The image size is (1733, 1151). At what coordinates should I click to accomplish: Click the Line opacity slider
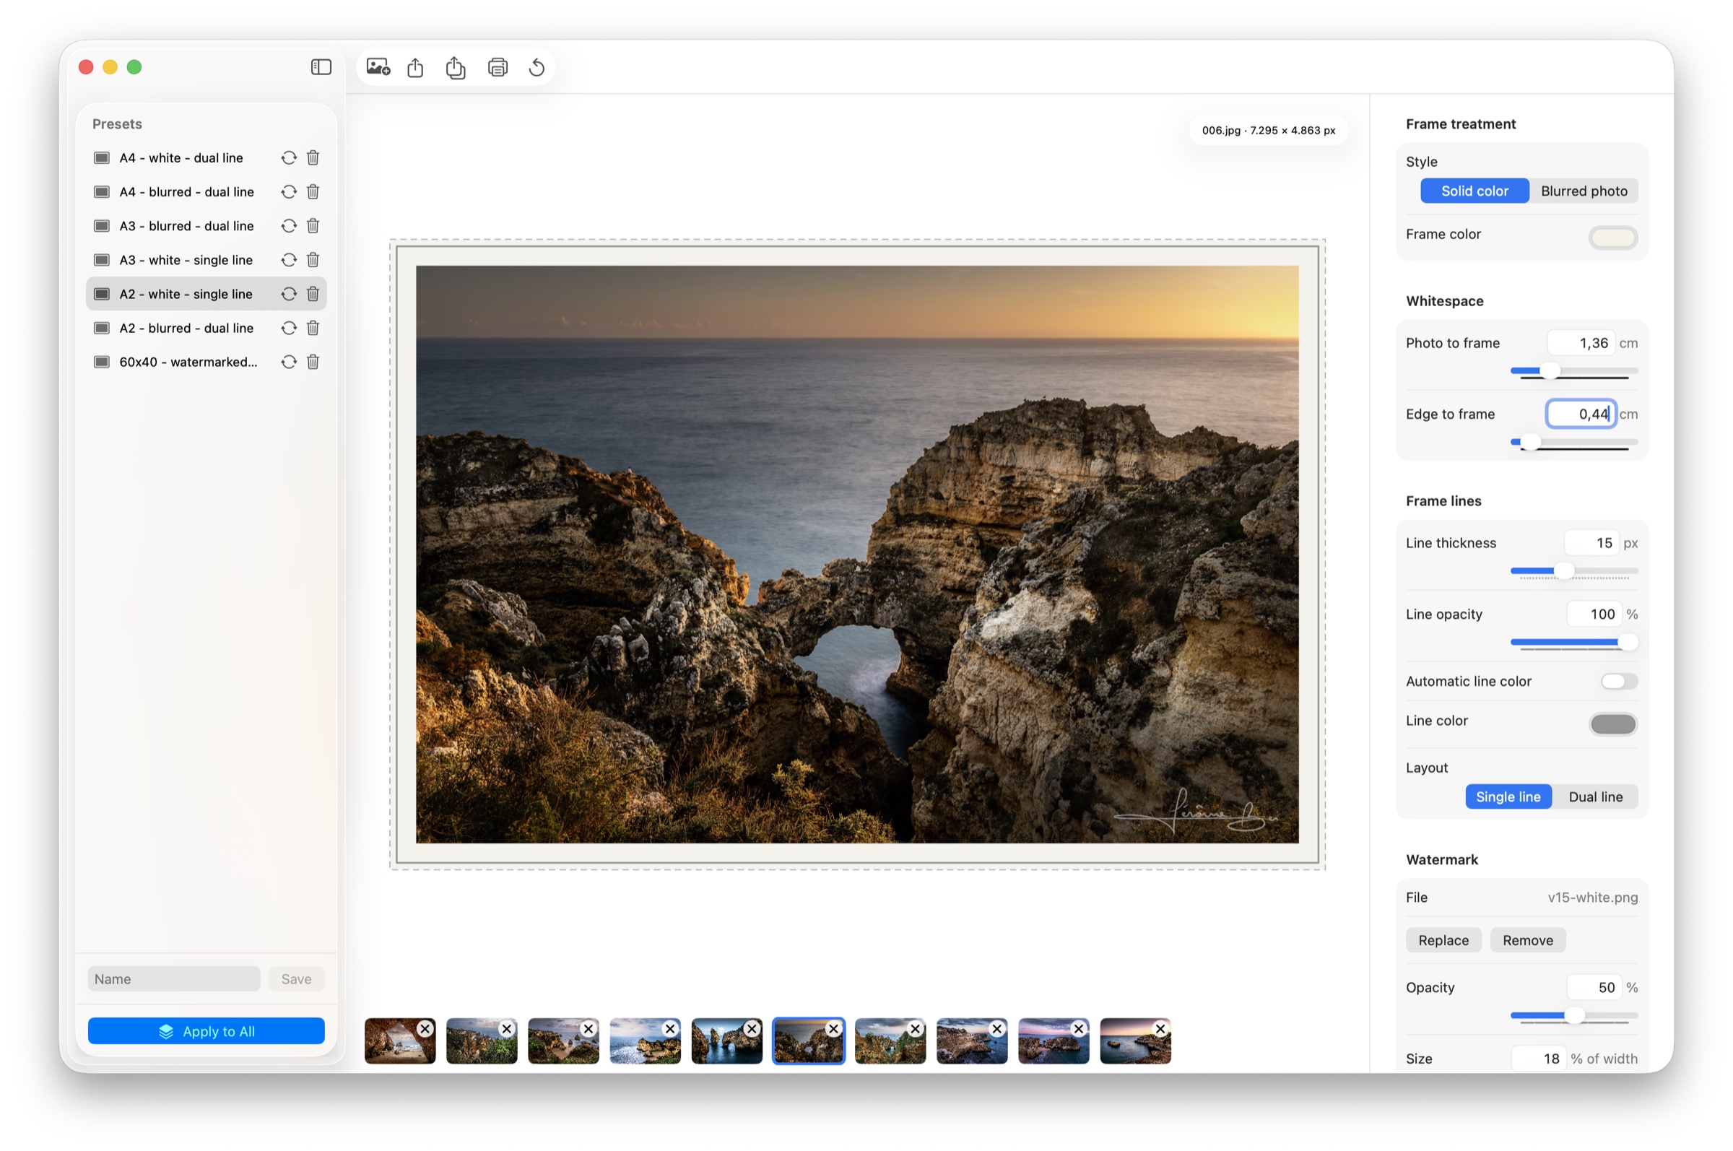pyautogui.click(x=1573, y=643)
